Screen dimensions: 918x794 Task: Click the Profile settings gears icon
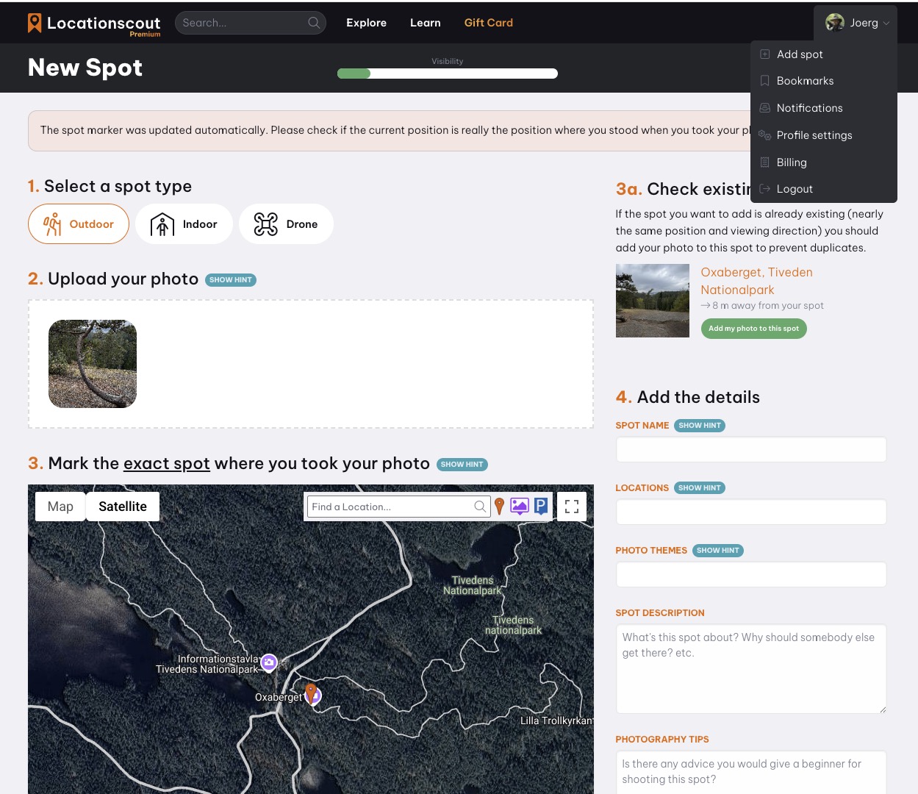point(764,135)
